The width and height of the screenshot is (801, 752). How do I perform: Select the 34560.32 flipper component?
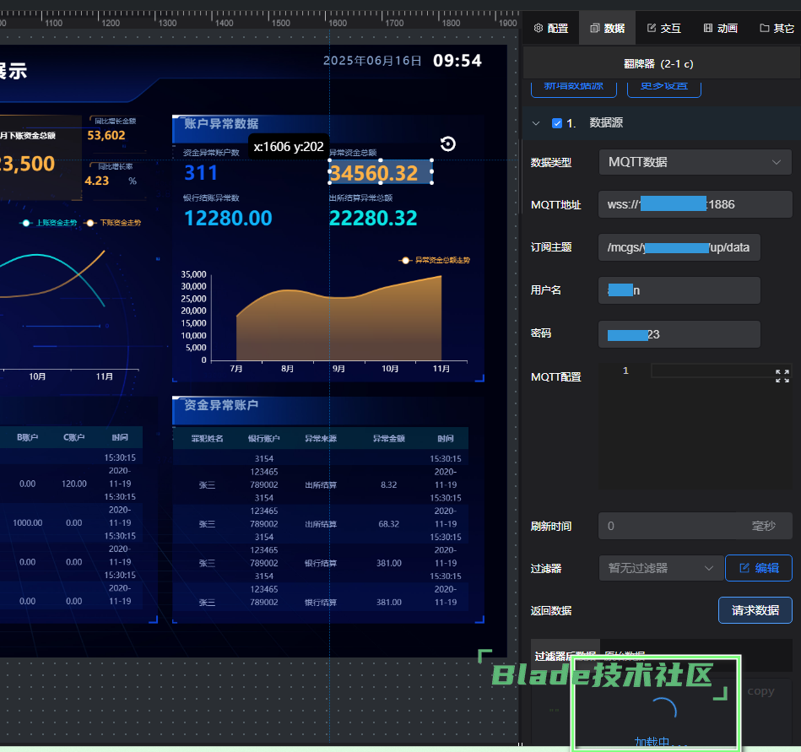381,172
